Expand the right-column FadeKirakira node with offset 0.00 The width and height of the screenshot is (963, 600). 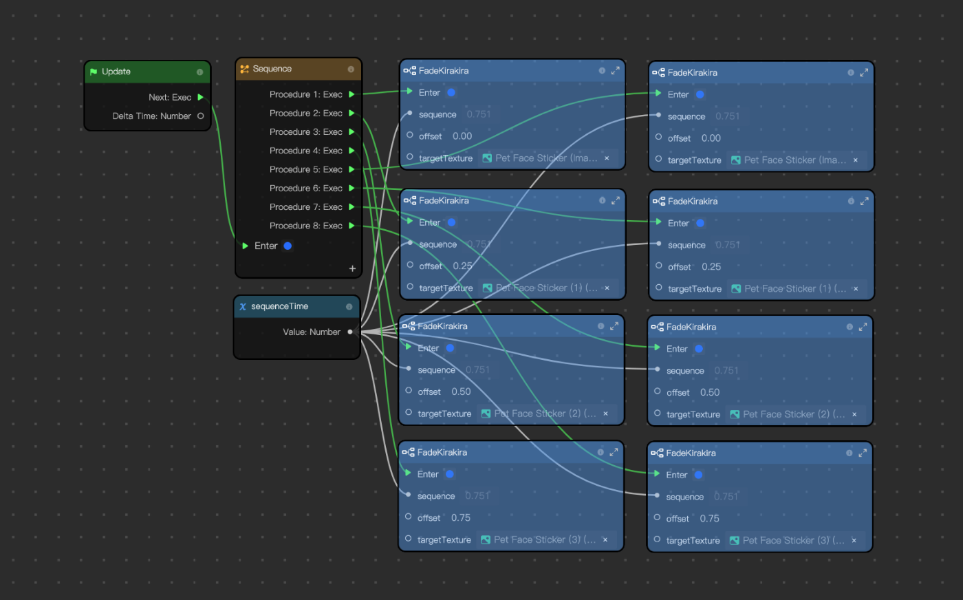(x=864, y=73)
